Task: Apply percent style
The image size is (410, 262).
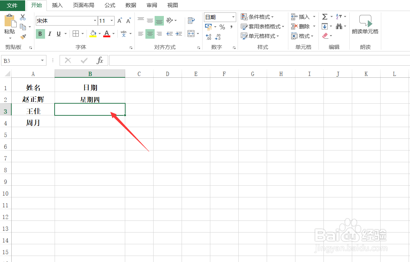Action: (222, 27)
